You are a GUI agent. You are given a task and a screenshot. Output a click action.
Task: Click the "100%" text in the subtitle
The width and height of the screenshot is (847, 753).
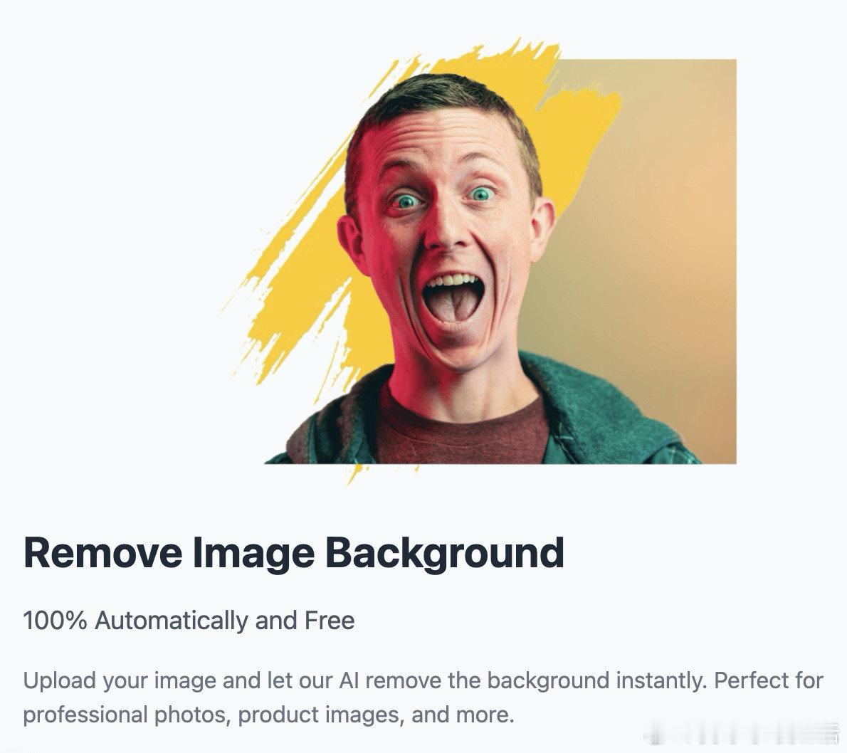[x=55, y=621]
